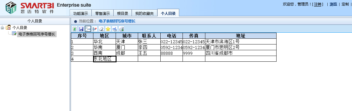The image size is (352, 111).
Task: Click the eraser icon in the toolbar
Action: [101, 29]
